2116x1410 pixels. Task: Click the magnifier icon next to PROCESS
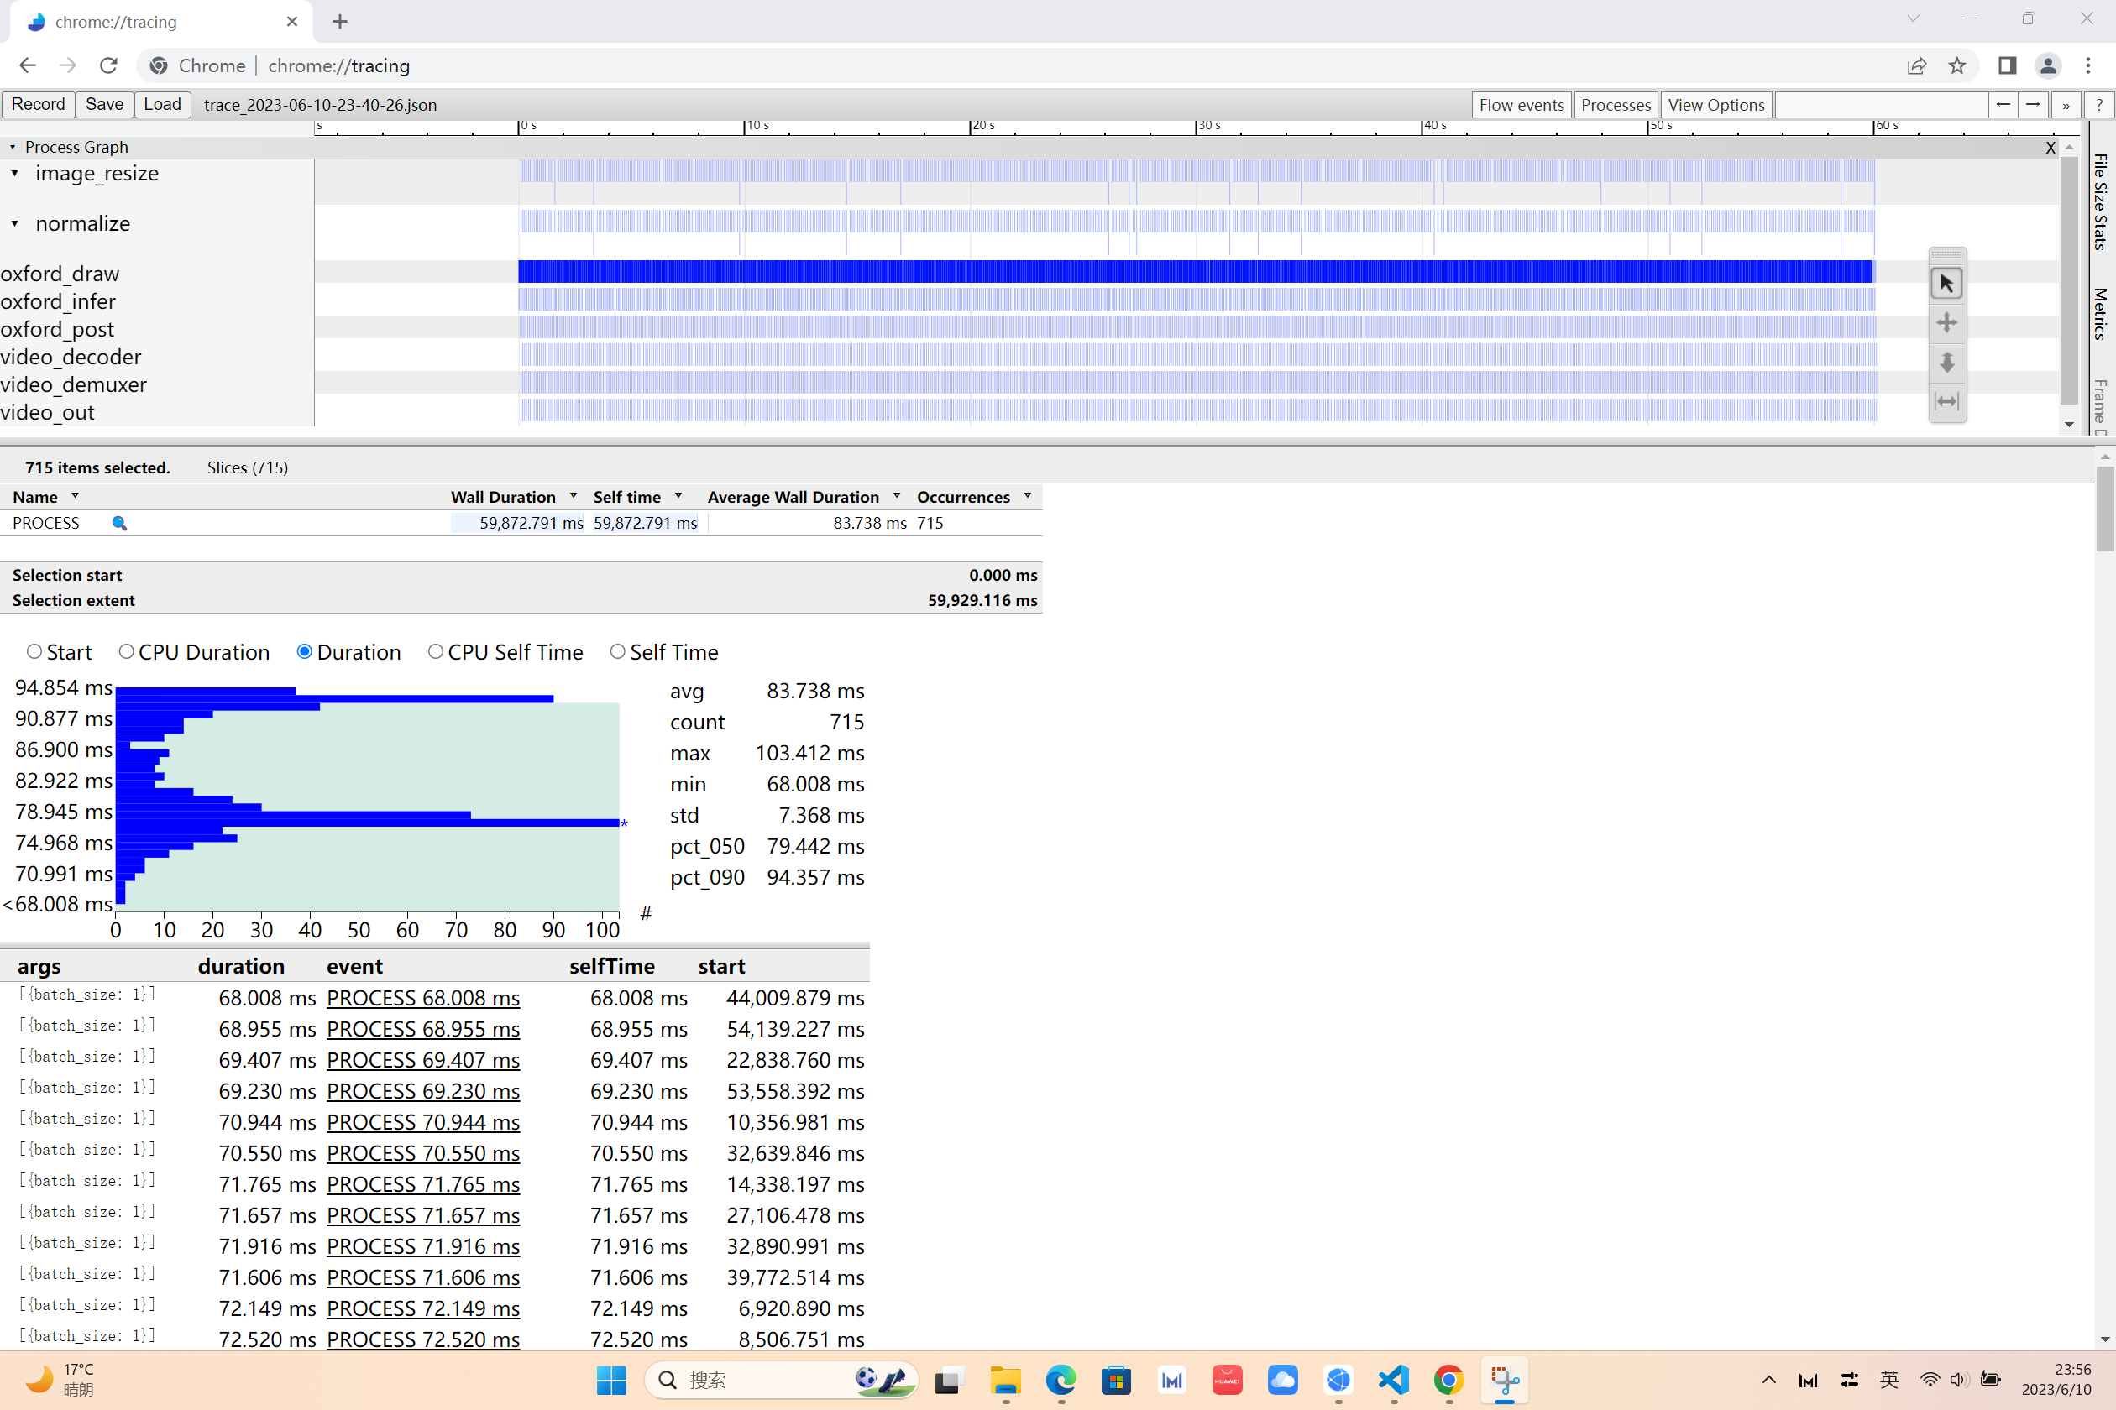click(118, 524)
